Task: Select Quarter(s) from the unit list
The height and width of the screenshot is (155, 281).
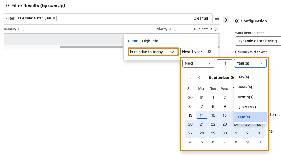Action: (250, 107)
